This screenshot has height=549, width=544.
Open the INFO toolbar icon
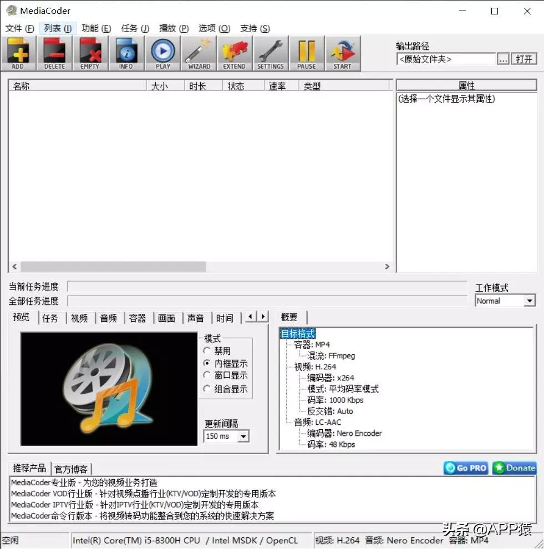coord(126,54)
